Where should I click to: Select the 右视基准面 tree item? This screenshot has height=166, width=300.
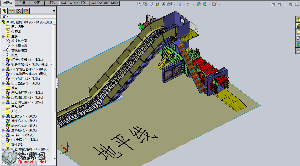(19, 50)
